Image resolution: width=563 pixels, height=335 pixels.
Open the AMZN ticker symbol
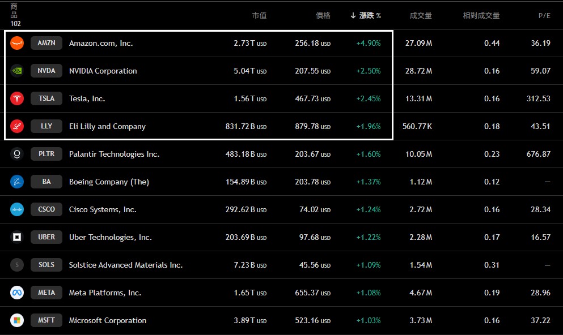(x=46, y=43)
